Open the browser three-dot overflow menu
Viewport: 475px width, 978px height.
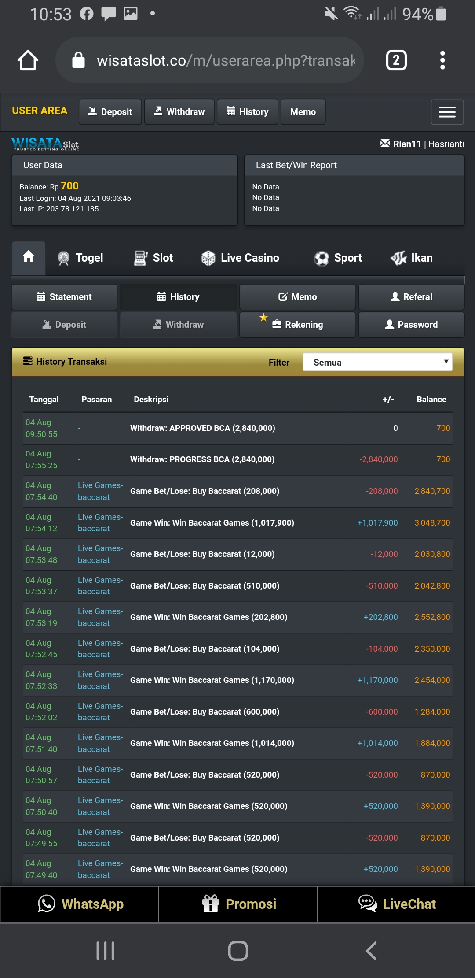coord(442,60)
